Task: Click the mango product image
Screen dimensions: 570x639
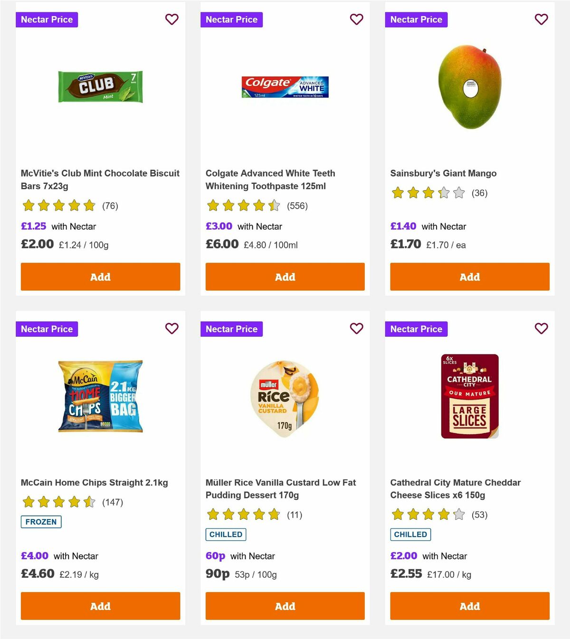Action: point(469,88)
